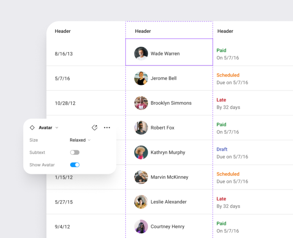Click the name Kathryn Murphy

(x=168, y=153)
